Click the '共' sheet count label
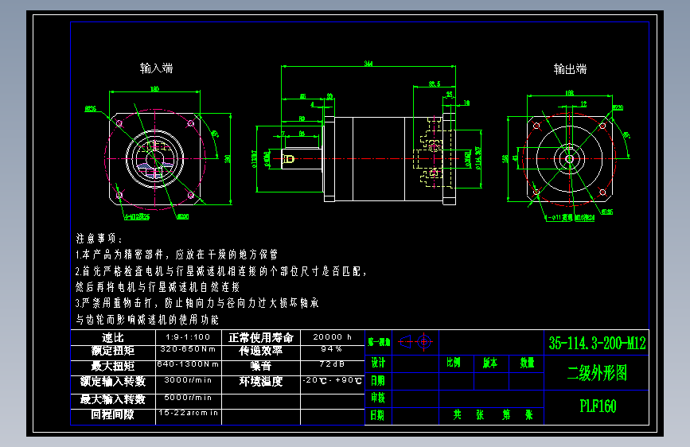The image size is (690, 447). [457, 415]
